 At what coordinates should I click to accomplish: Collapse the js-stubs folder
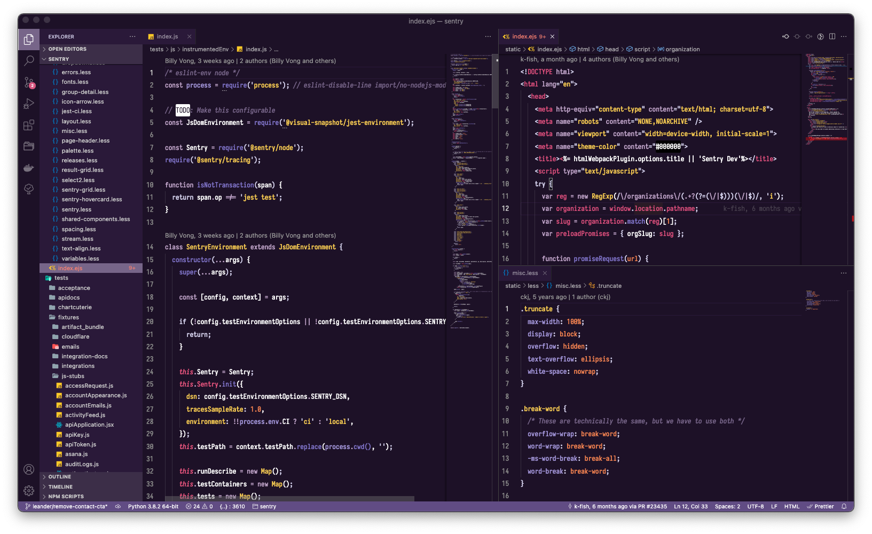point(91,376)
